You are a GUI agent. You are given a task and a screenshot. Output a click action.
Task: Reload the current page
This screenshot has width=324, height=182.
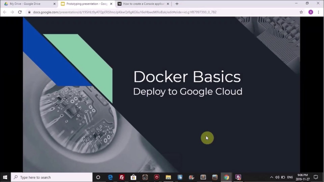pyautogui.click(x=20, y=12)
